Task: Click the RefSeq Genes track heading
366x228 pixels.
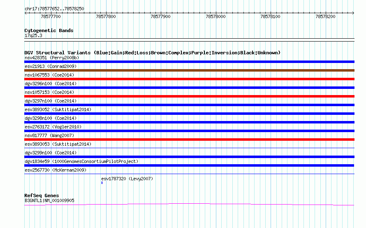Action: pyautogui.click(x=42, y=195)
